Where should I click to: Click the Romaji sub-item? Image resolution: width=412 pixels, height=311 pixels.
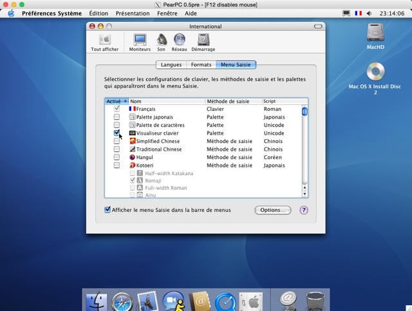153,180
